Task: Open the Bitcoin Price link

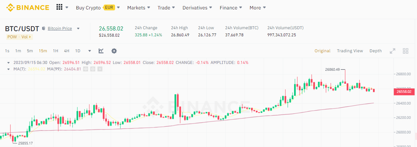Action: (60, 29)
